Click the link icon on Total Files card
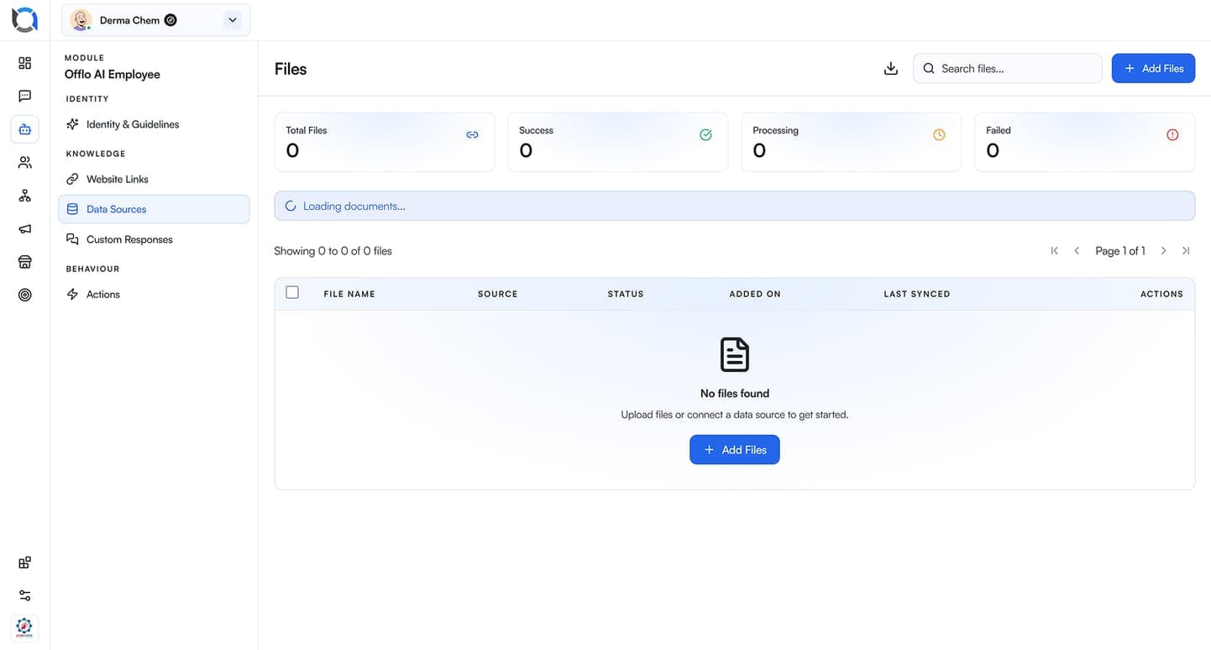1211x650 pixels. point(472,134)
